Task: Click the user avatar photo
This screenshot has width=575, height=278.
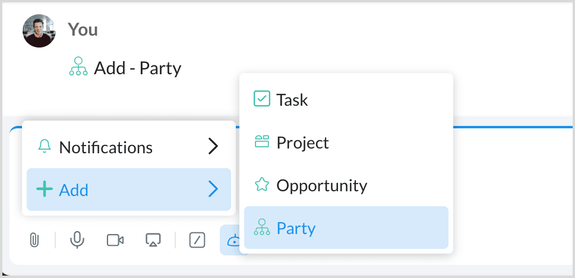Action: point(39,31)
